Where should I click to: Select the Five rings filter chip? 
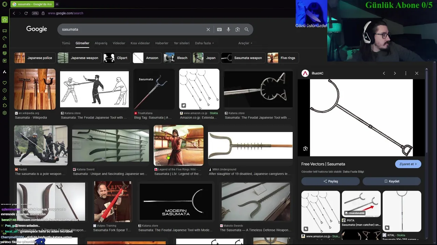[x=283, y=58]
